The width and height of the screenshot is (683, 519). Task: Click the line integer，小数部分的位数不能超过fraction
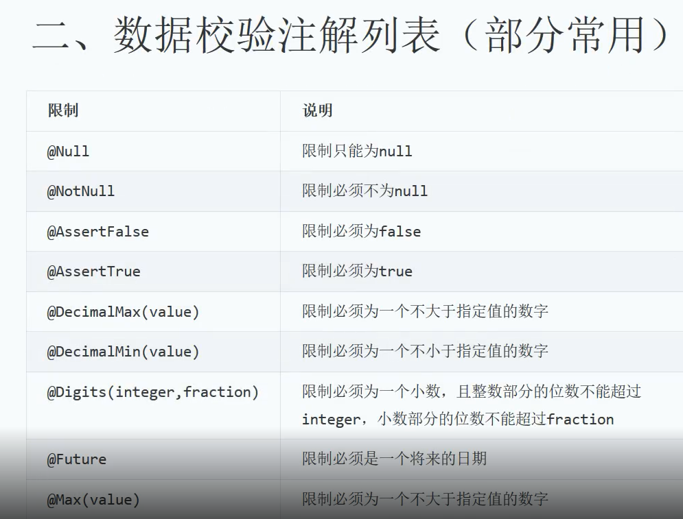coord(458,419)
